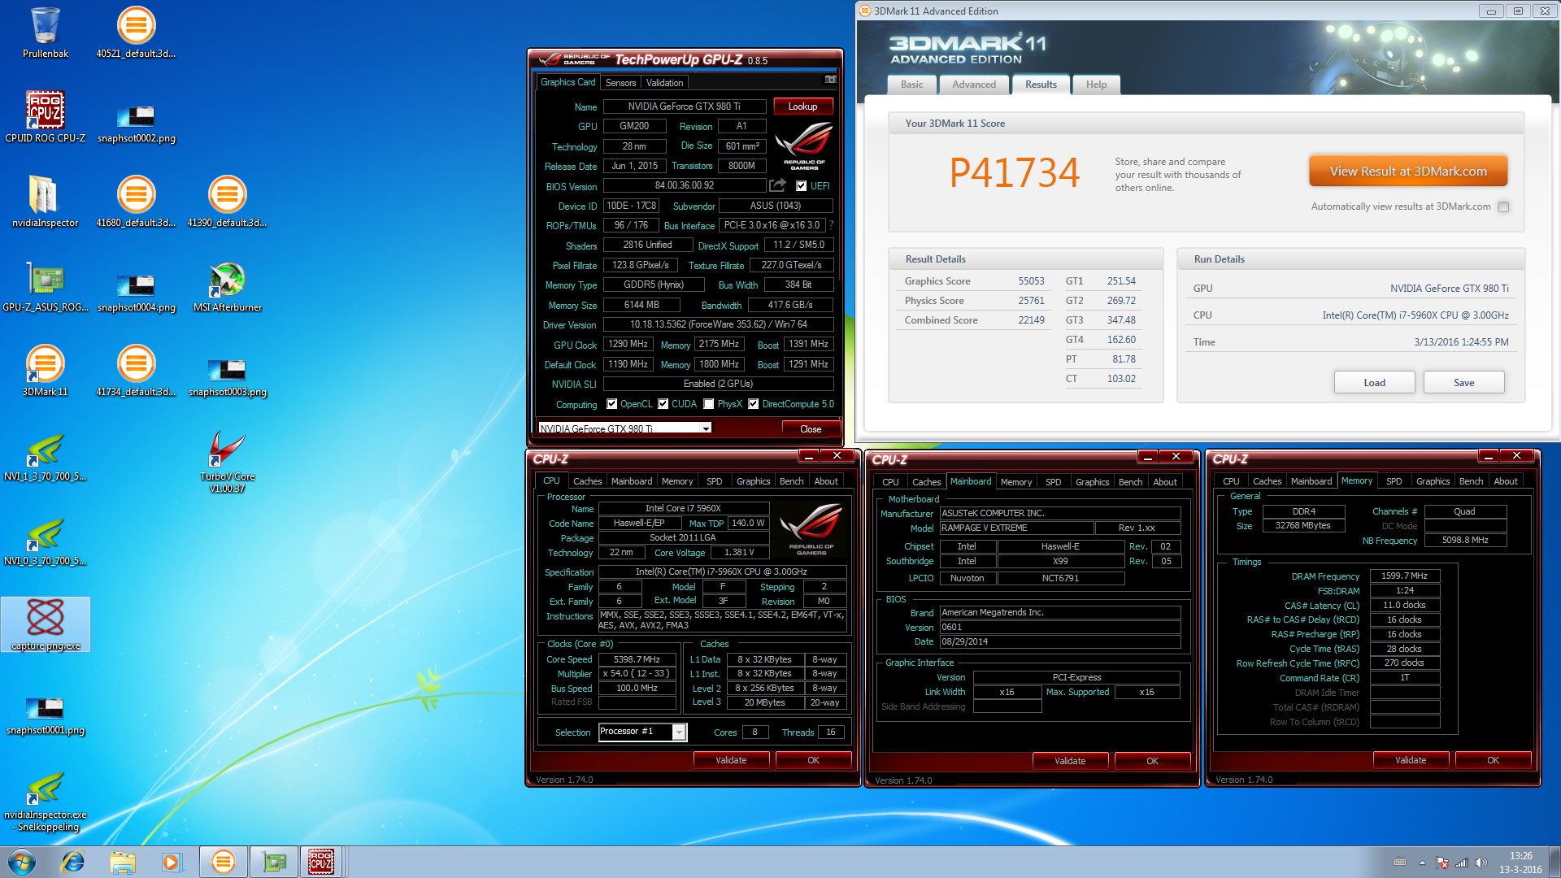The image size is (1561, 878).
Task: Open Windows Start menu orb
Action: coord(22,862)
